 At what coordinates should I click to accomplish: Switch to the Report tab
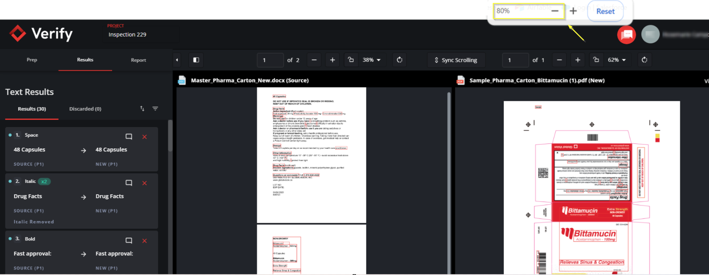tap(138, 60)
